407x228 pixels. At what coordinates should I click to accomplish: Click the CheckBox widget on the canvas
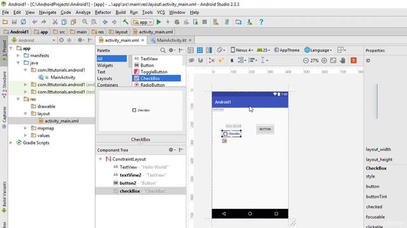point(231,134)
